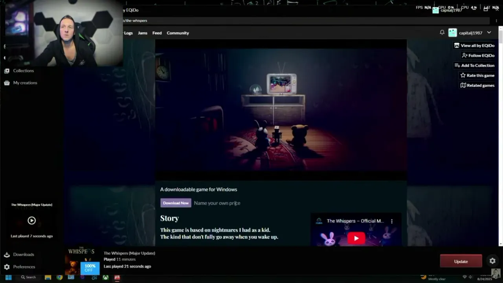Image resolution: width=503 pixels, height=283 pixels.
Task: Click The Whispers cover thumbnail in bottom bar
Action: 81,261
